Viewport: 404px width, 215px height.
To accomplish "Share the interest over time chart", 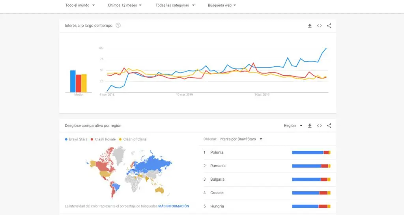I will pos(329,26).
